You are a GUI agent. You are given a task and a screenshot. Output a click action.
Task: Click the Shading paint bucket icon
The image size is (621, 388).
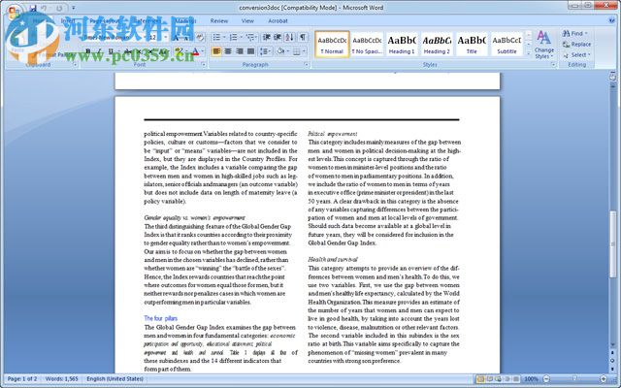[280, 51]
